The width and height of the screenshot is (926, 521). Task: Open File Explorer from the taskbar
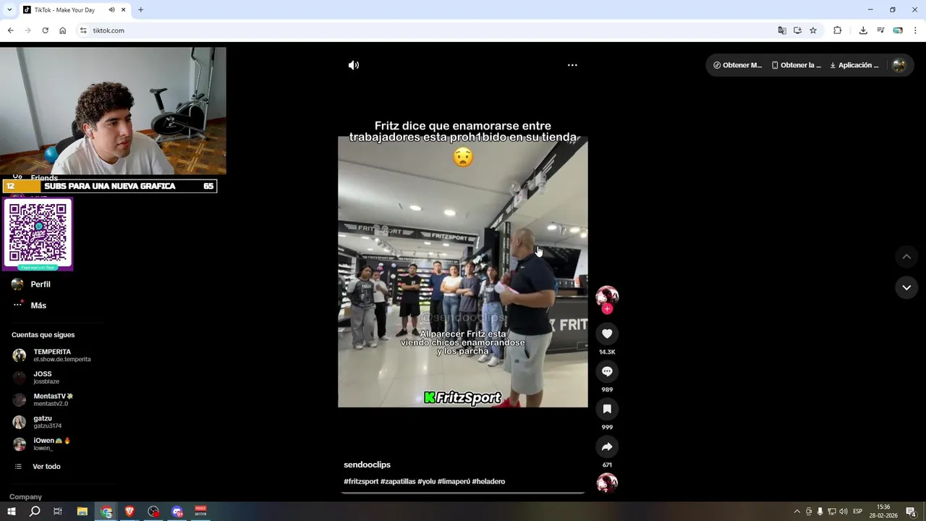[x=82, y=512]
